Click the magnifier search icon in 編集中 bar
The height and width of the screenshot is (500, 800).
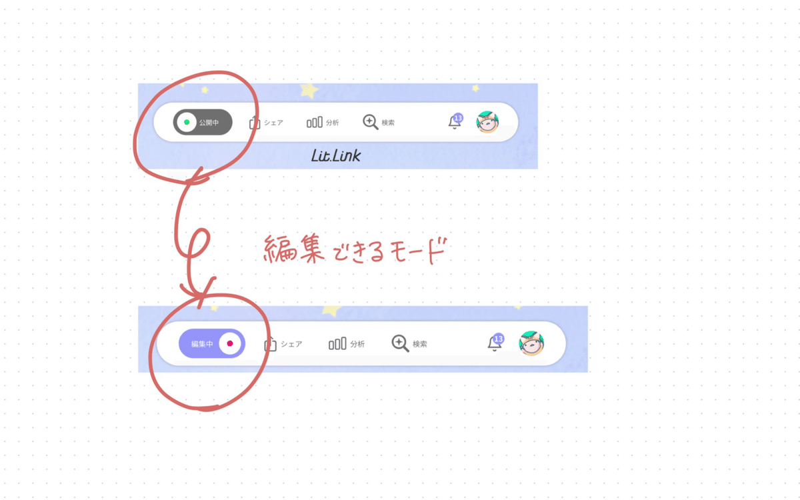[400, 343]
